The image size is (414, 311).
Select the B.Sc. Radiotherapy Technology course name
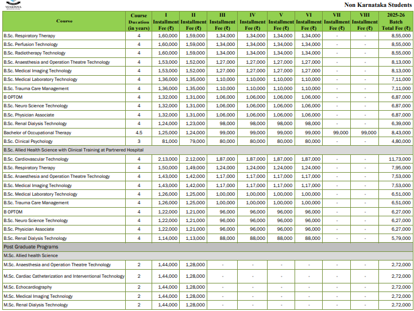pos(34,53)
